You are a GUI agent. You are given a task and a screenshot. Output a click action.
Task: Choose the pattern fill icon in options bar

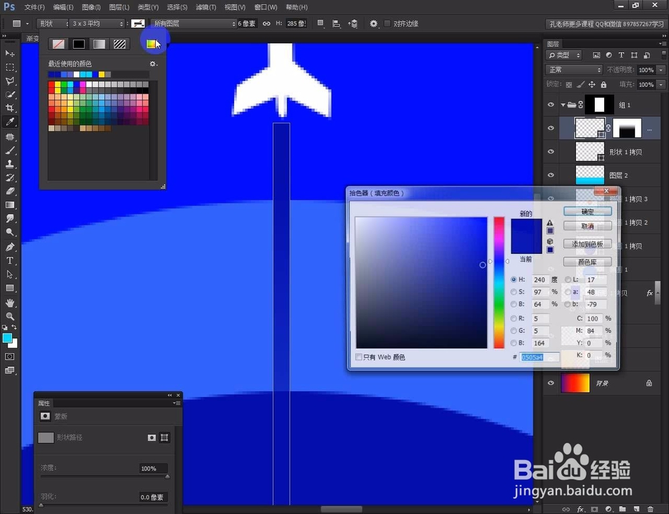[119, 43]
